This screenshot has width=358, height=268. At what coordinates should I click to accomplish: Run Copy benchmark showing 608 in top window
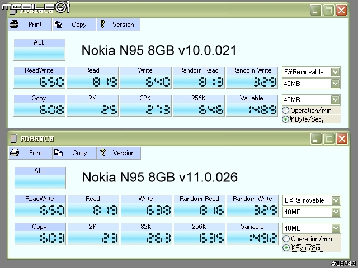(x=39, y=106)
